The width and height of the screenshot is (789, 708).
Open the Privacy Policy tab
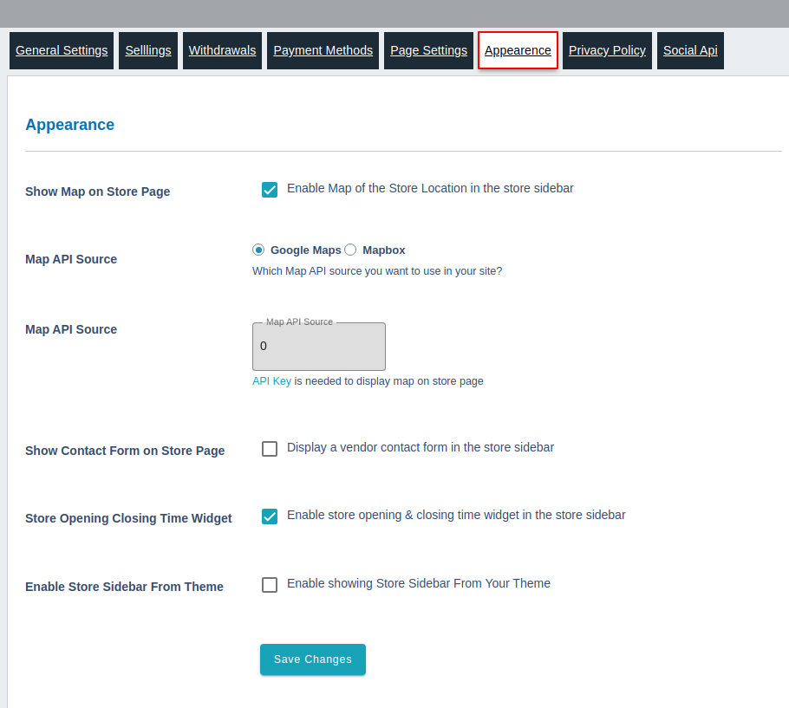point(607,50)
